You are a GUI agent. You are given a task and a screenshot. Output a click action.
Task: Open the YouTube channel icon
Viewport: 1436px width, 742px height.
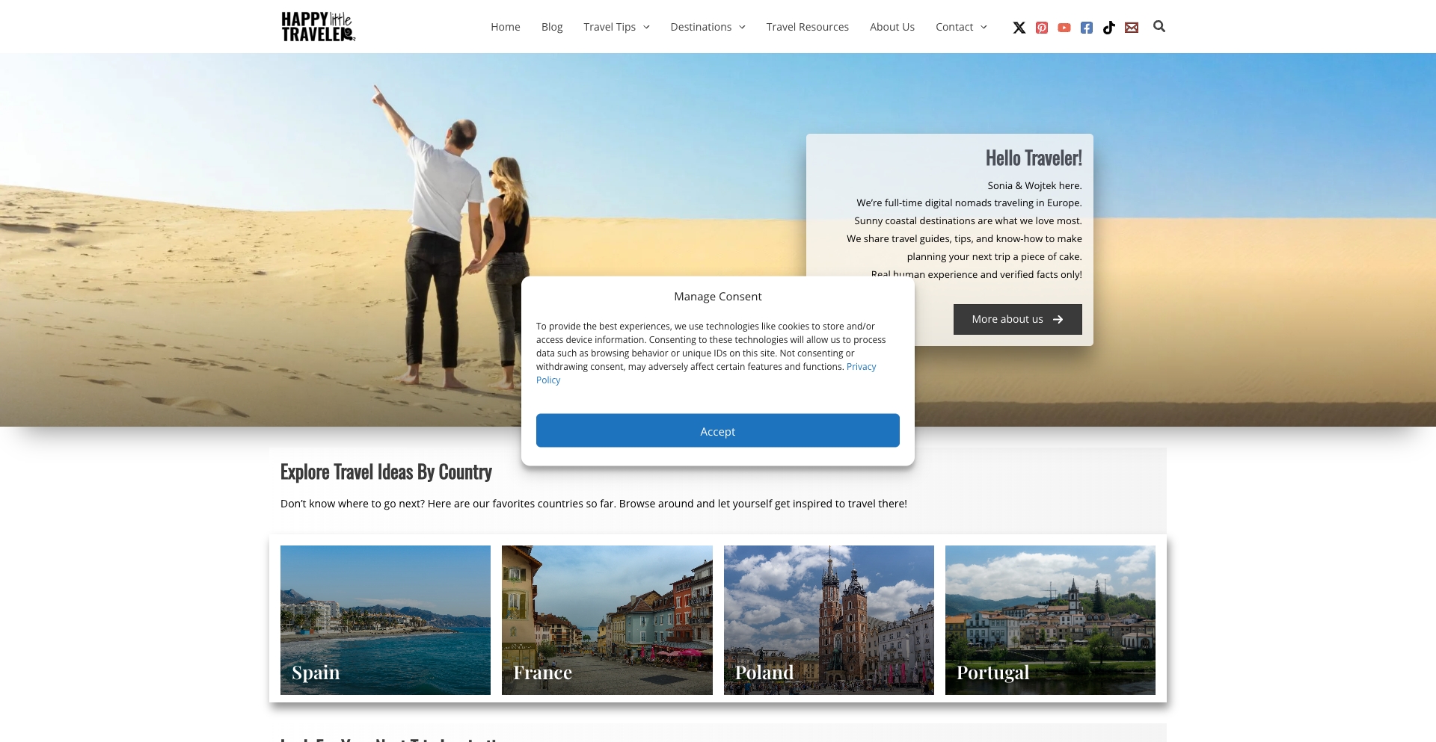tap(1064, 27)
